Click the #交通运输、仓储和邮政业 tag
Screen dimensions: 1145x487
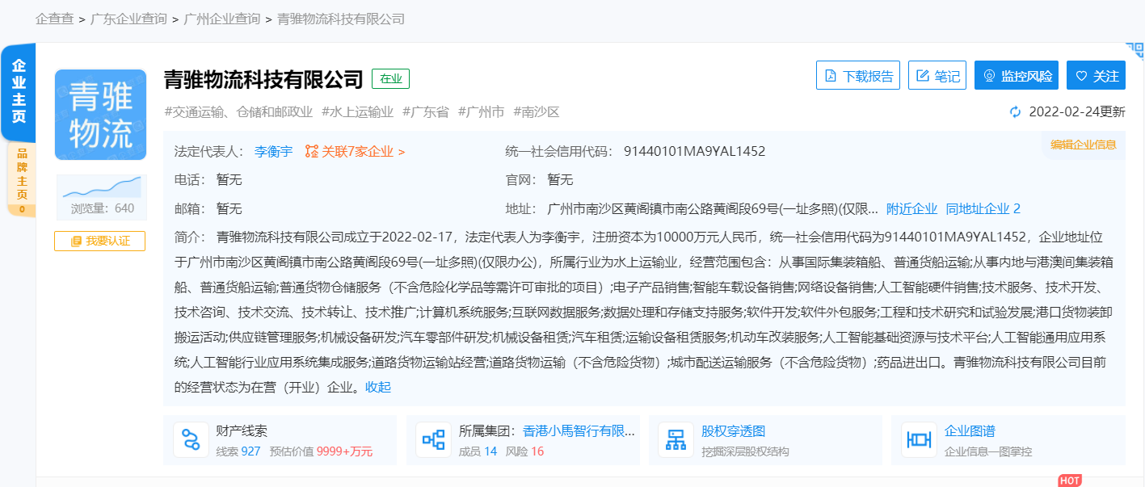tap(238, 112)
